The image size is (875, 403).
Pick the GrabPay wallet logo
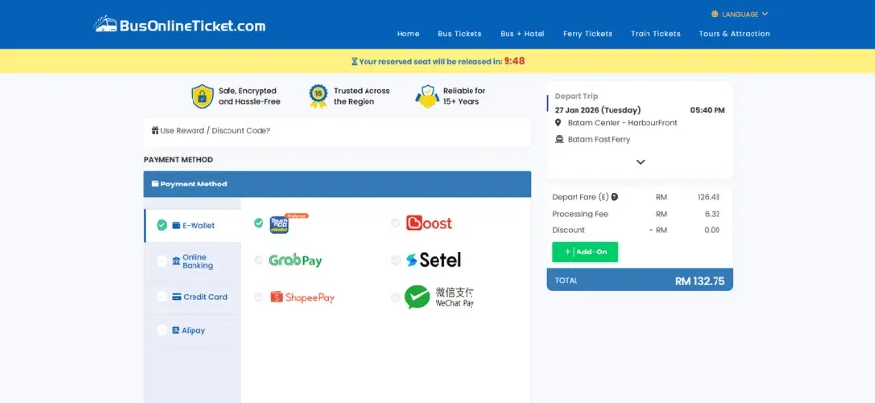coord(295,260)
